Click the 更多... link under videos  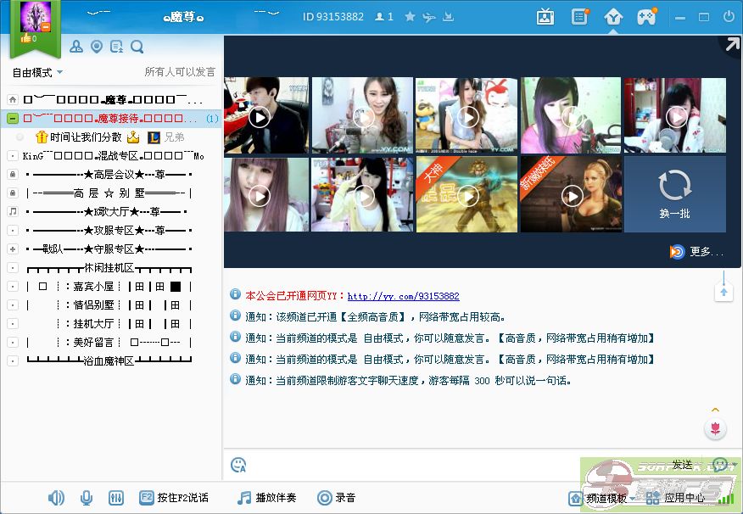[697, 252]
